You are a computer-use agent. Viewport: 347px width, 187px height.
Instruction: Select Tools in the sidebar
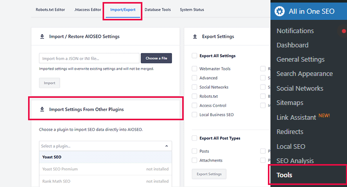(x=284, y=175)
